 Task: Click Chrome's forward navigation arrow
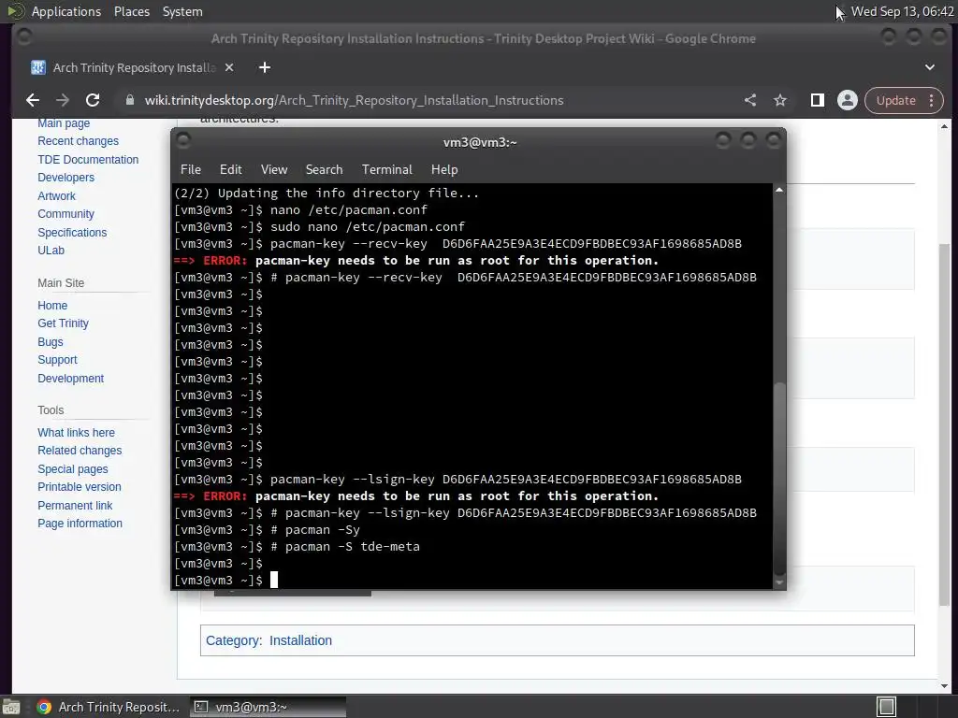pos(63,100)
